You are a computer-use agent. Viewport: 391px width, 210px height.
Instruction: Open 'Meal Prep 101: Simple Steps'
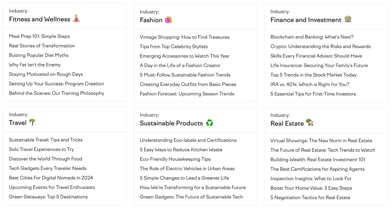tap(39, 36)
